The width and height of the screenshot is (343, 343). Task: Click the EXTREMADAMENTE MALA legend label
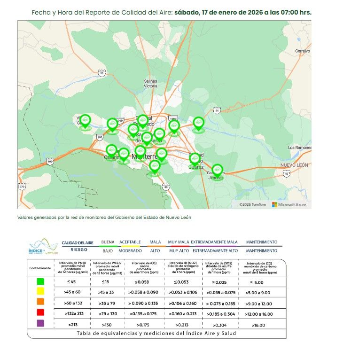coord(214,242)
